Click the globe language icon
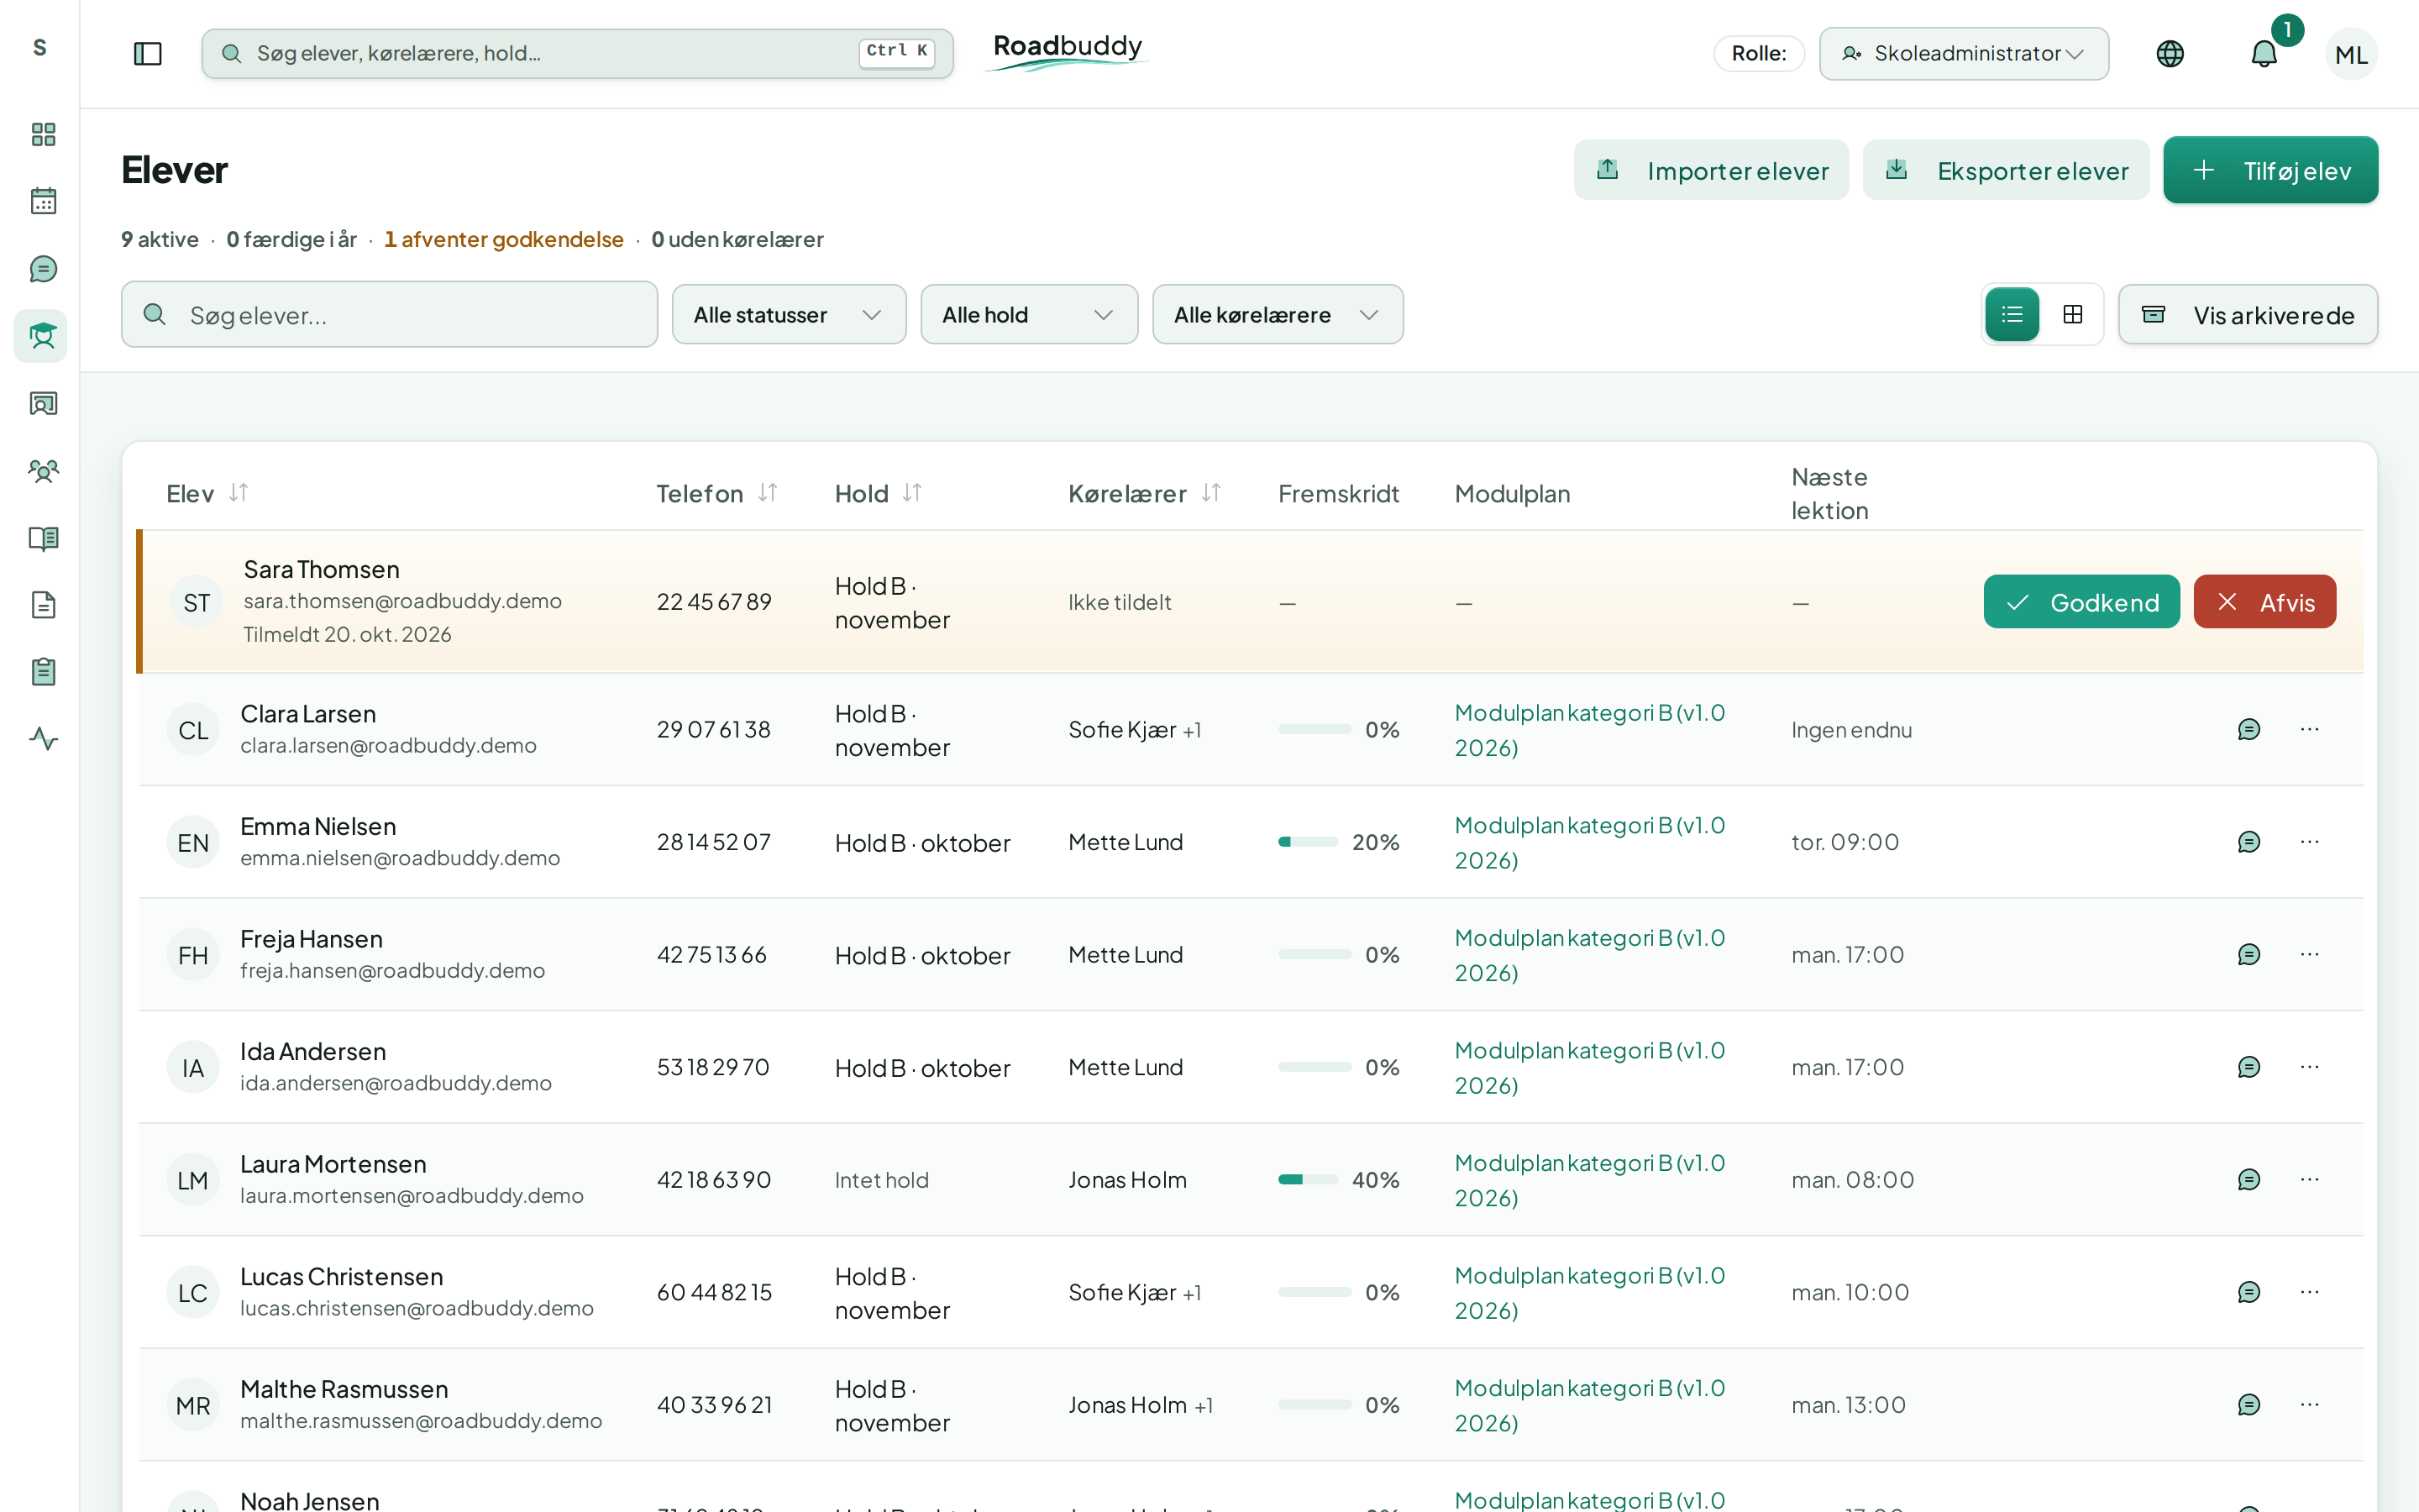Image resolution: width=2419 pixels, height=1512 pixels. [2170, 53]
